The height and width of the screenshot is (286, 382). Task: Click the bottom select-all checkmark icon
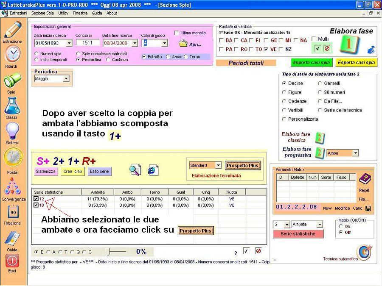(246, 251)
